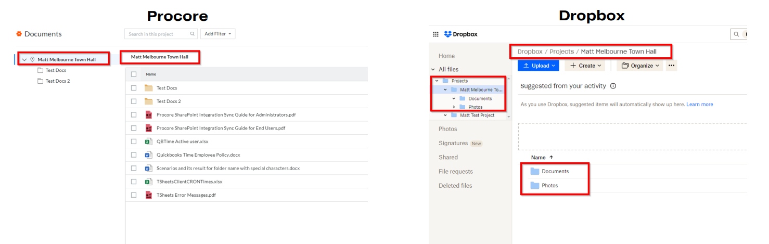The height and width of the screenshot is (244, 769).
Task: Open the Create dropdown in Dropbox
Action: pos(585,66)
